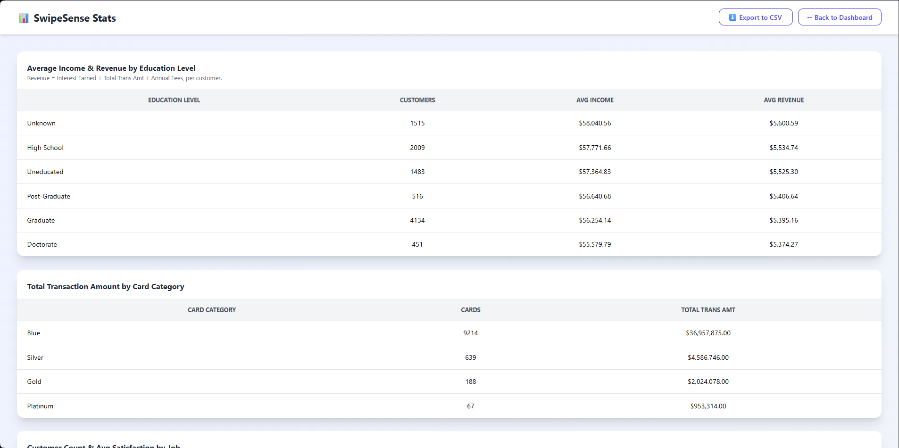Click the Export to CSV button
Viewport: 899px width, 448px height.
(x=756, y=17)
